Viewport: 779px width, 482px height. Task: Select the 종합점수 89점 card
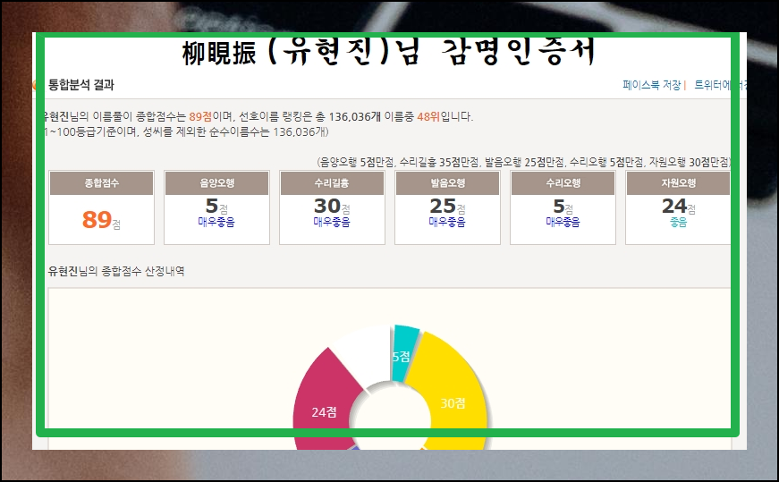(x=101, y=207)
